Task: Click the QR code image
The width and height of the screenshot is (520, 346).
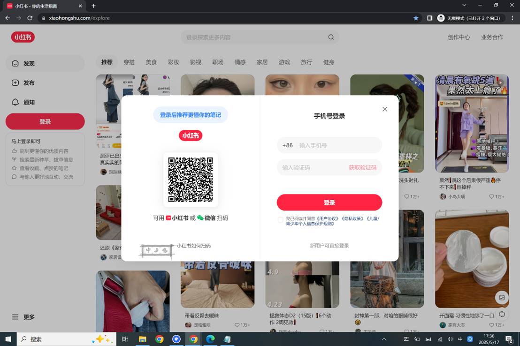Action: pyautogui.click(x=191, y=180)
